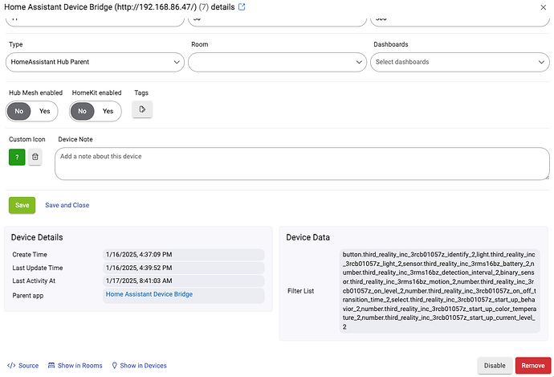Click the Device Data heading
Screen dimensions: 554x377
[x=308, y=237]
